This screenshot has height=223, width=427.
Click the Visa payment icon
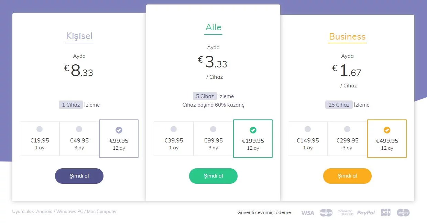[307, 213]
